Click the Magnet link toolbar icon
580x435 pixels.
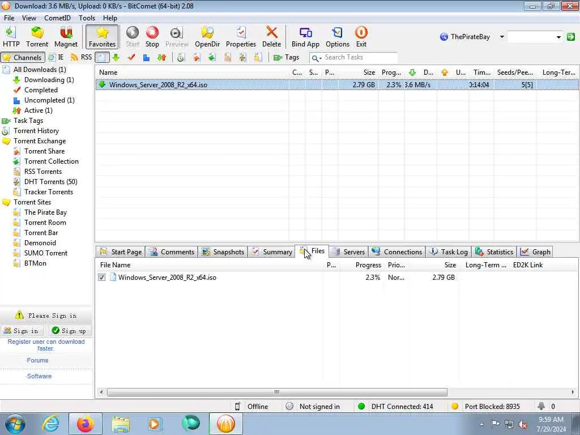point(66,37)
